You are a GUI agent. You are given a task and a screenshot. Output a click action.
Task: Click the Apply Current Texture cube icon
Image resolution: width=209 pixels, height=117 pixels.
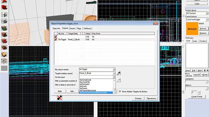(x=4, y=34)
